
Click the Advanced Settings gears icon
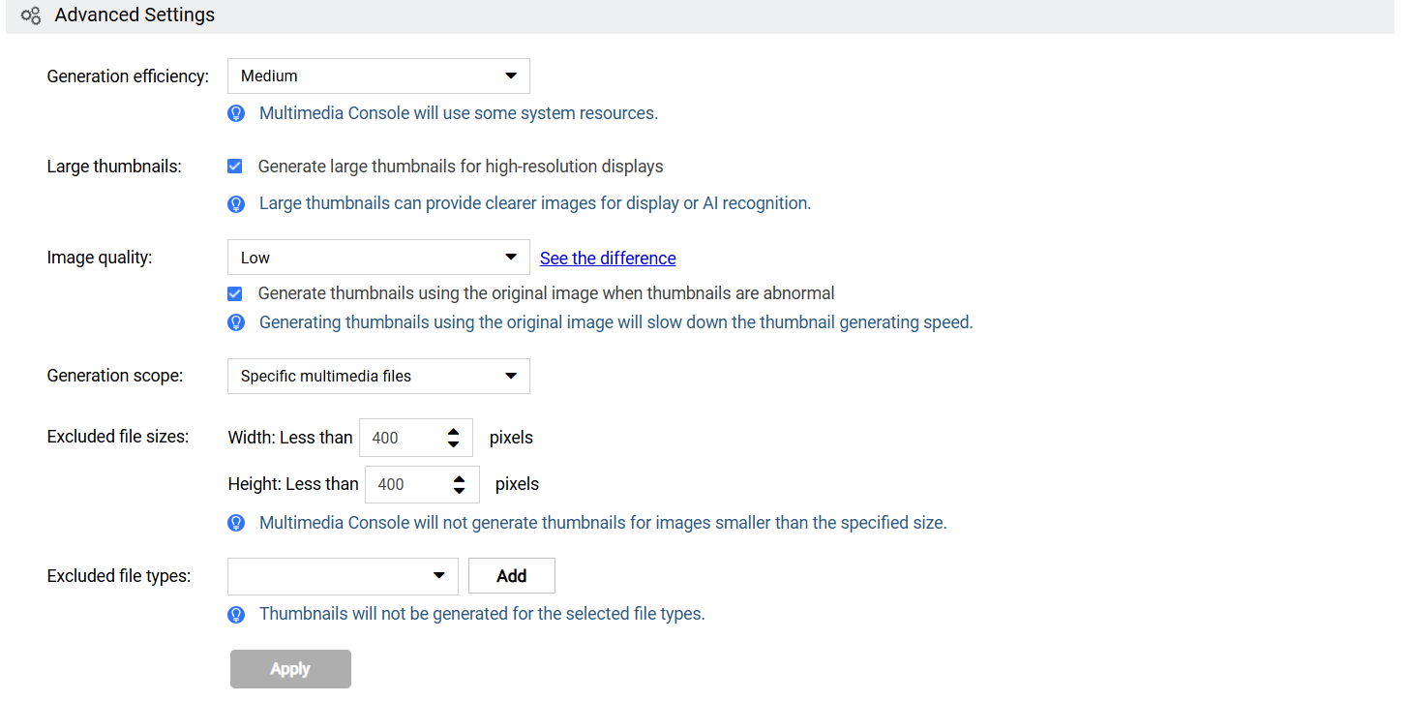31,15
